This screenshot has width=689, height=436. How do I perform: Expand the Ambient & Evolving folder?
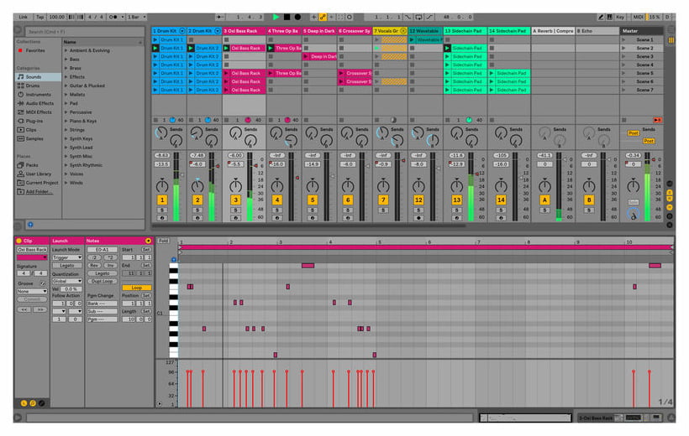[x=66, y=50]
